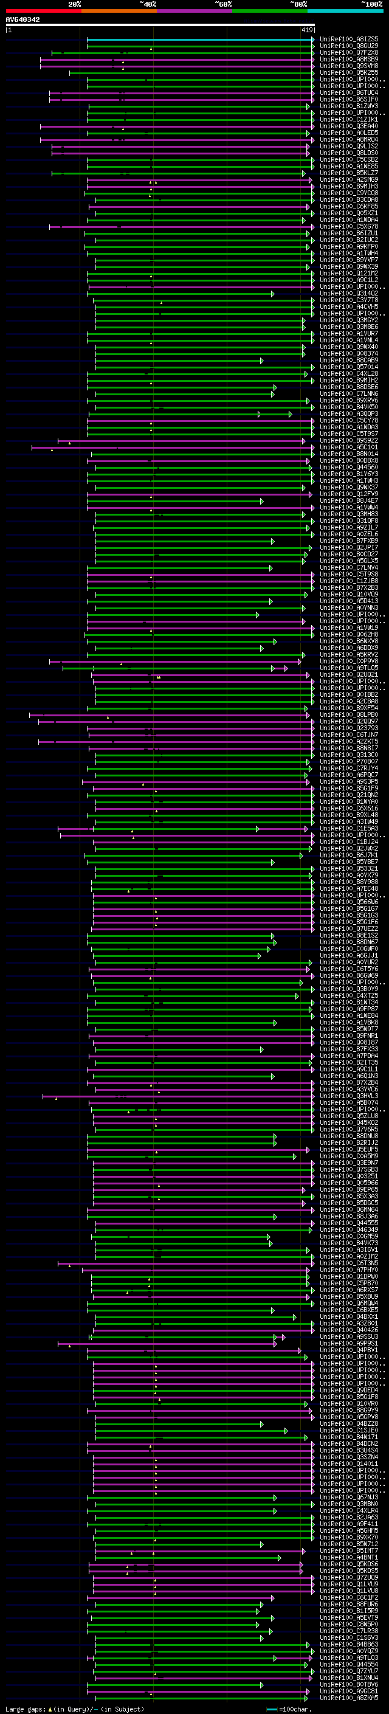Open hit UniRef100_Q05XZ1
Image resolution: width=389 pixels, height=1714 pixels.
[349, 213]
